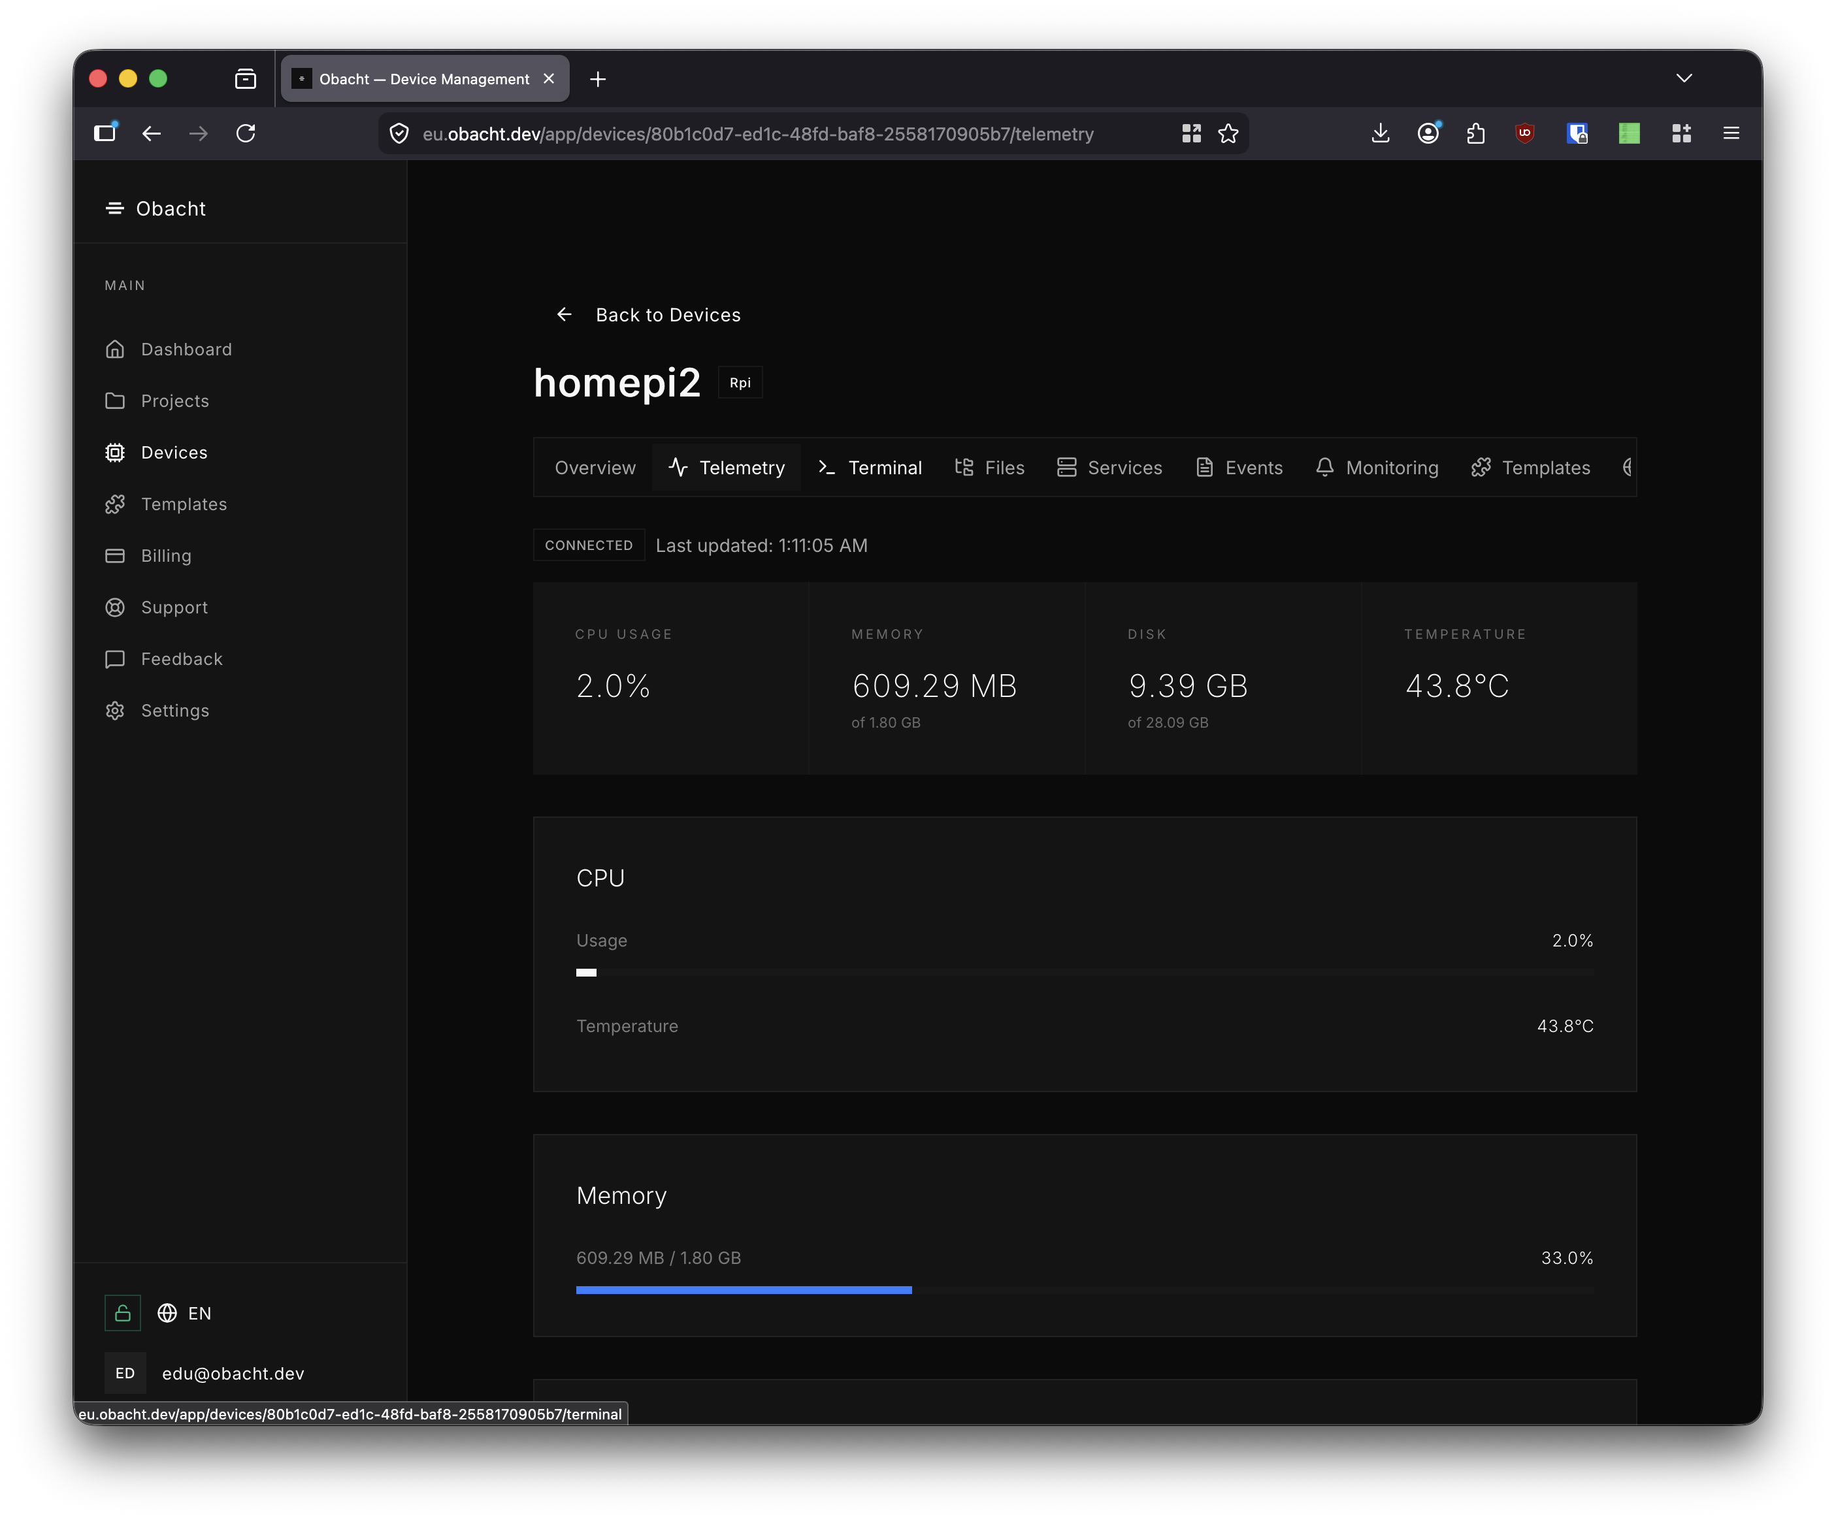Select the Obacht — Device Management tab
This screenshot has width=1836, height=1522.
click(424, 78)
